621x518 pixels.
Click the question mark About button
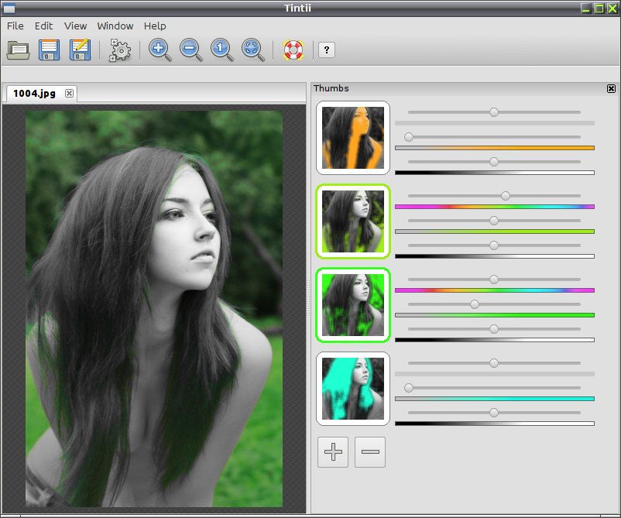326,50
